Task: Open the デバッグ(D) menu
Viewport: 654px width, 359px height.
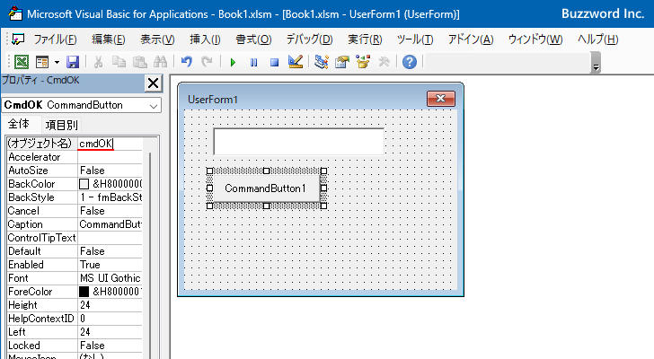Action: [x=309, y=39]
